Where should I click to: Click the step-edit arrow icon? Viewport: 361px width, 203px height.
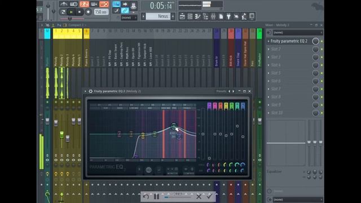(x=125, y=4)
